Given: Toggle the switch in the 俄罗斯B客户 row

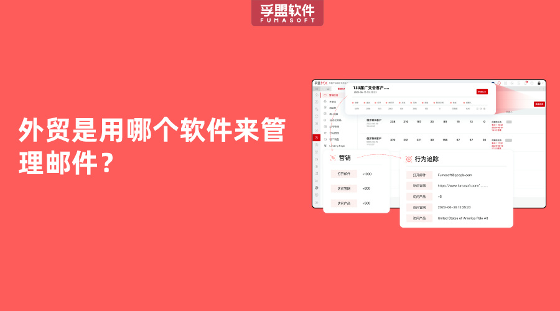Looking at the screenshot, I should click(x=508, y=141).
